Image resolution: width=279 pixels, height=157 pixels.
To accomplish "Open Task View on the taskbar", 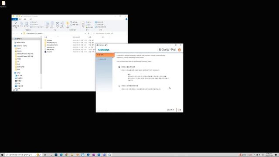I will pyautogui.click(x=45, y=155).
